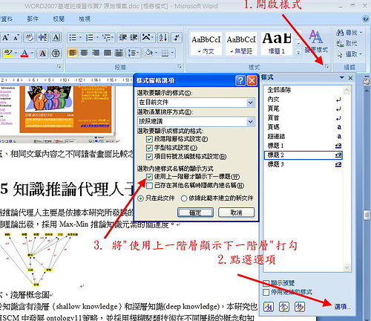Screen dimensions: 371x321
Task: Click the Line Spacing icon
Action: pos(131,53)
